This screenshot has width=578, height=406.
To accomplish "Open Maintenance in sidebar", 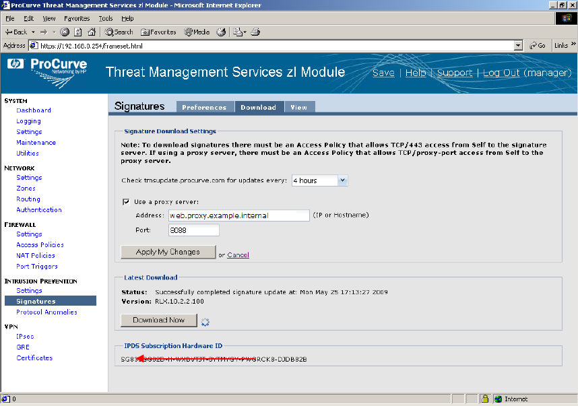I will point(36,143).
